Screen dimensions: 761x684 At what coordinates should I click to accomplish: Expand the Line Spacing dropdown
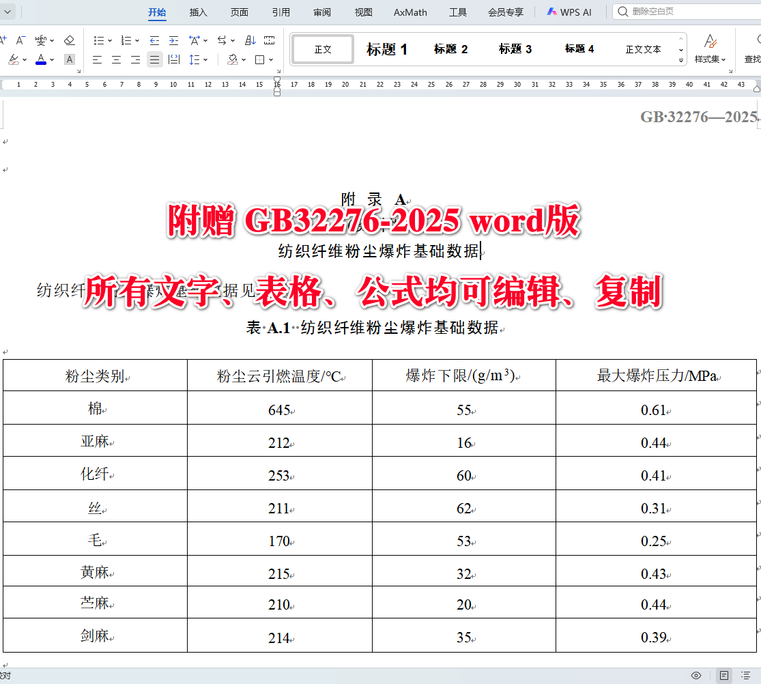click(205, 60)
